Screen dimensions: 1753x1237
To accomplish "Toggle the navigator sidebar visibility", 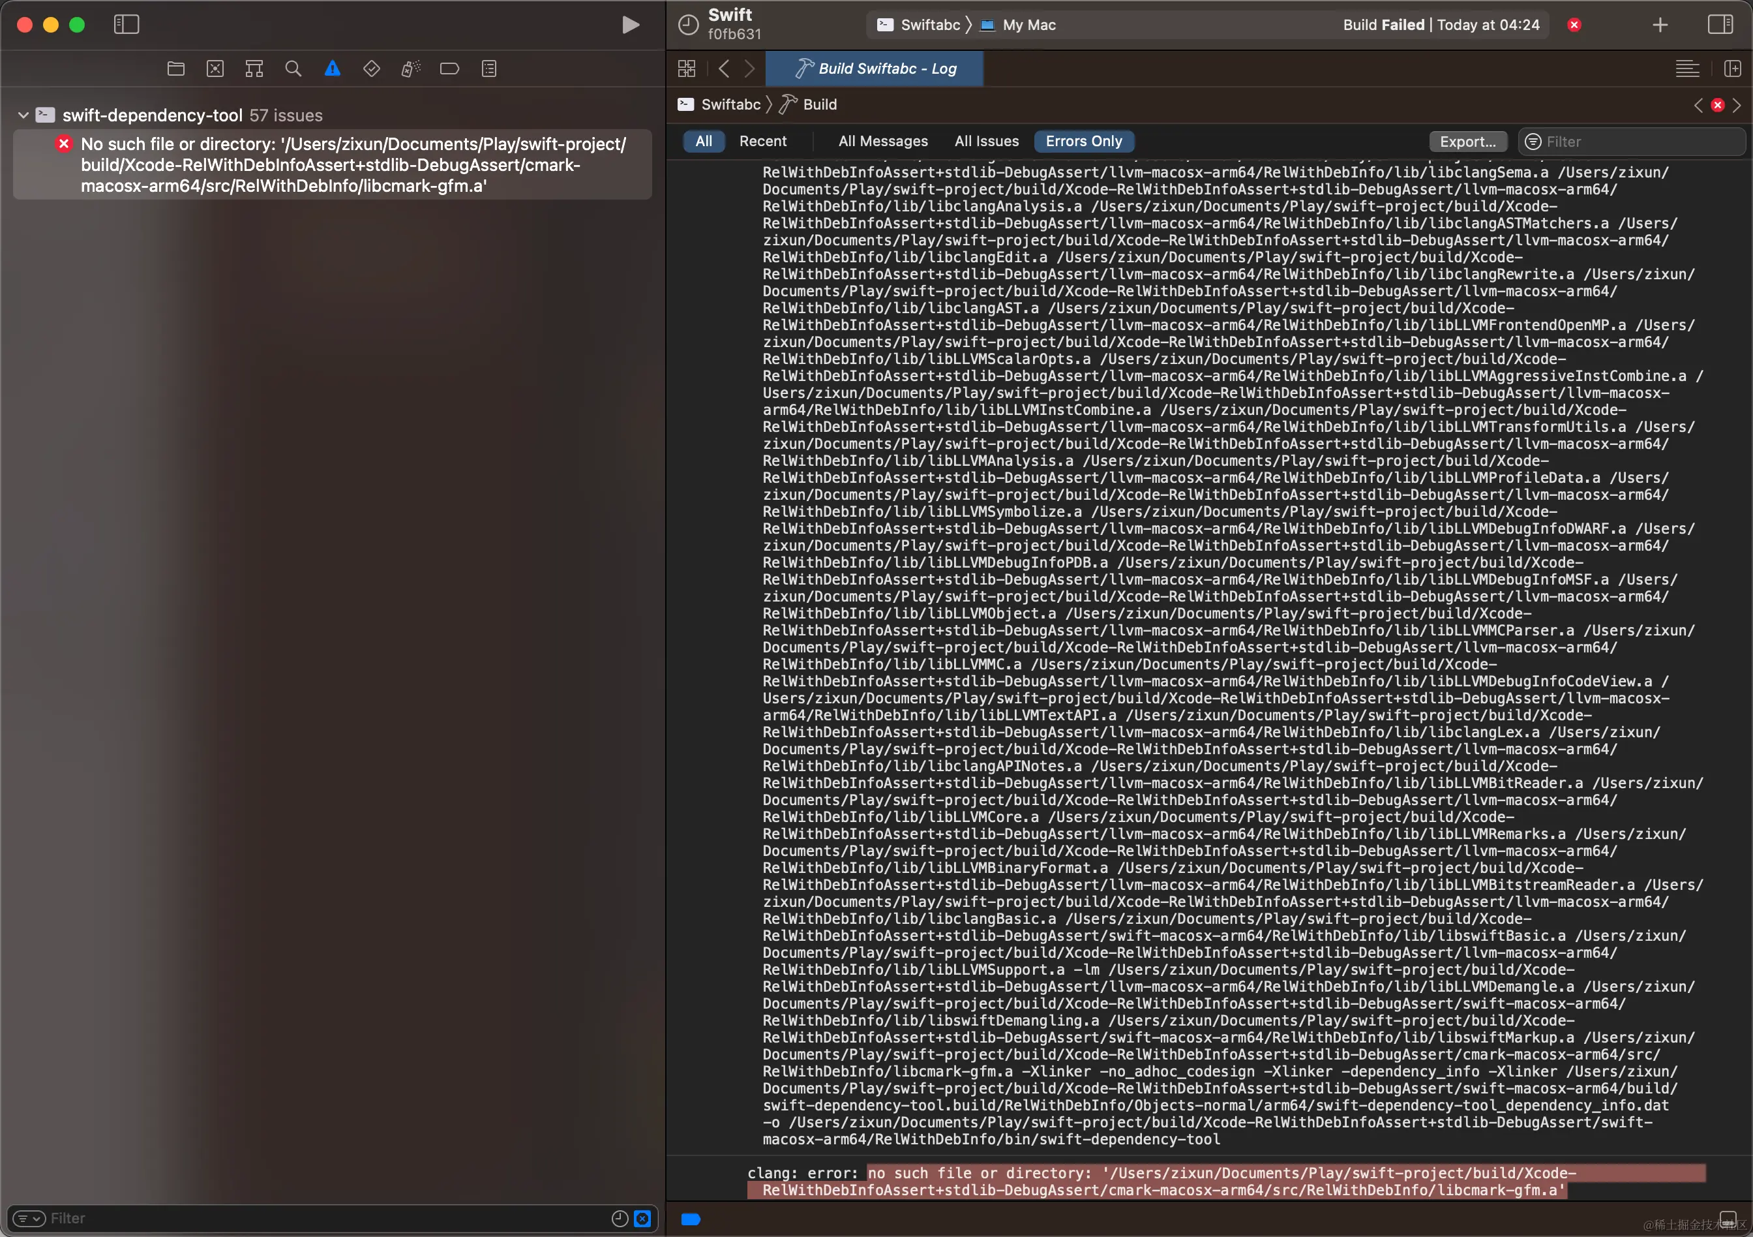I will 126,24.
